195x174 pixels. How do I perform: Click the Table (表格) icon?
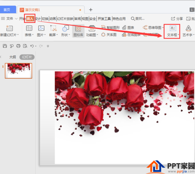pos(29,28)
